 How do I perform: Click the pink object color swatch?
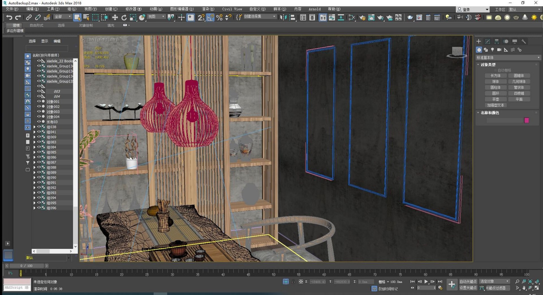coord(526,120)
